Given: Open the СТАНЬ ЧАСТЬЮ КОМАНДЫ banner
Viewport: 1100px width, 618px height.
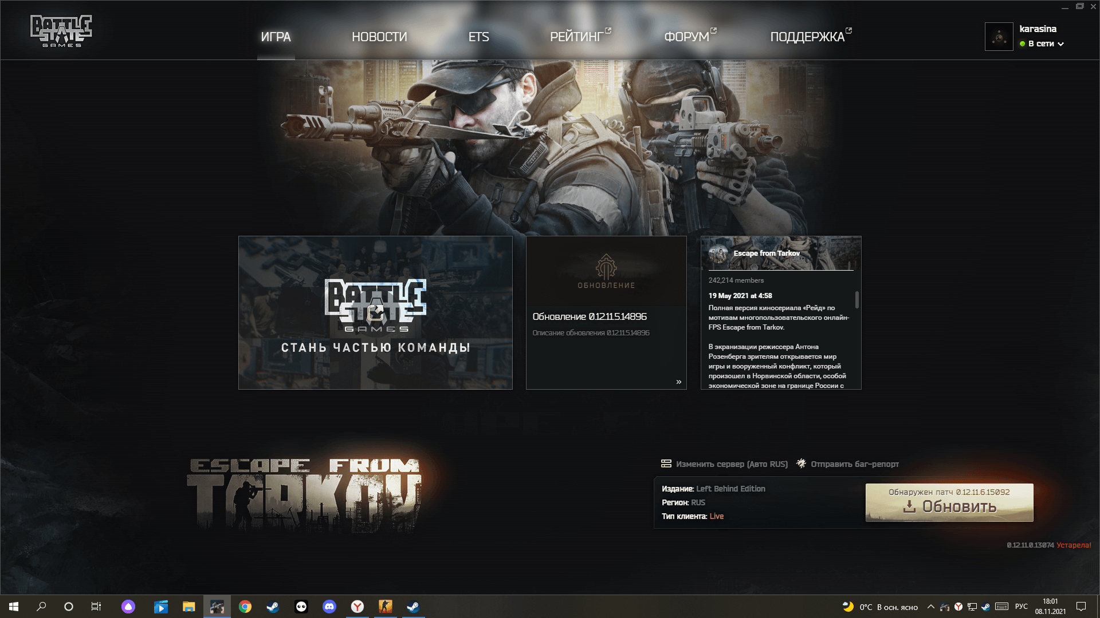Looking at the screenshot, I should [x=375, y=312].
